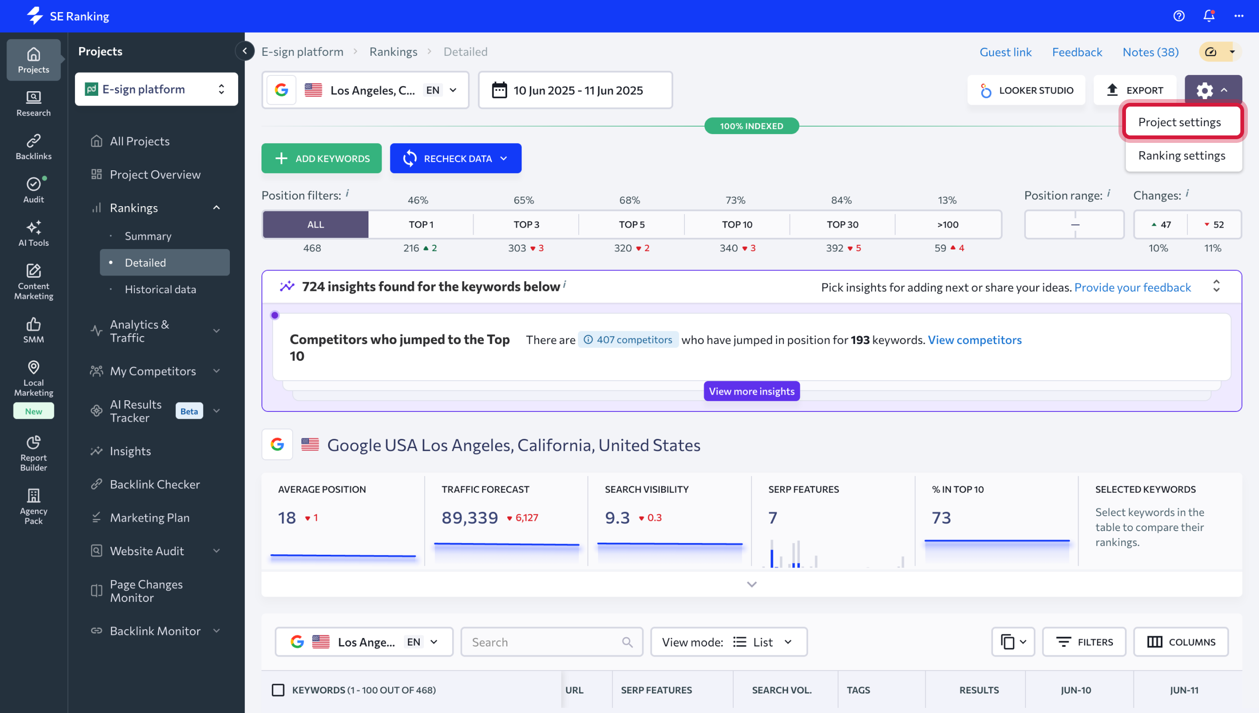Open the Report Builder
Screen dimensions: 1259x713
33,453
